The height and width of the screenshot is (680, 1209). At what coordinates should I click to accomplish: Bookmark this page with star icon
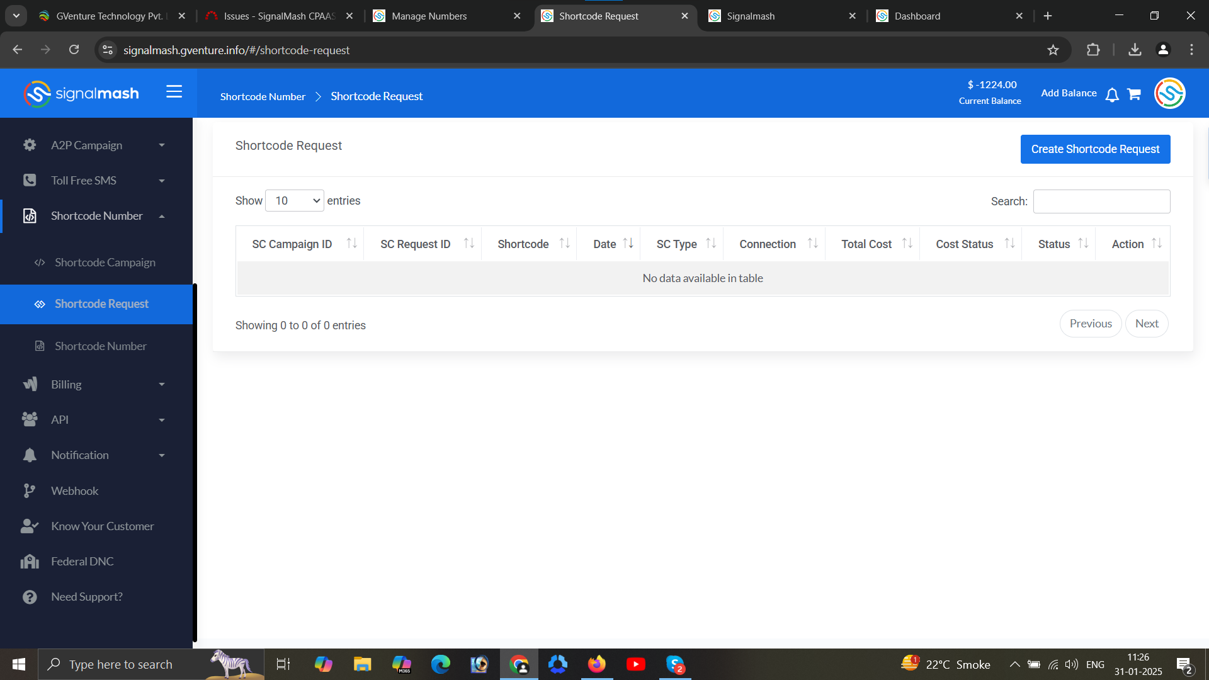[1053, 50]
